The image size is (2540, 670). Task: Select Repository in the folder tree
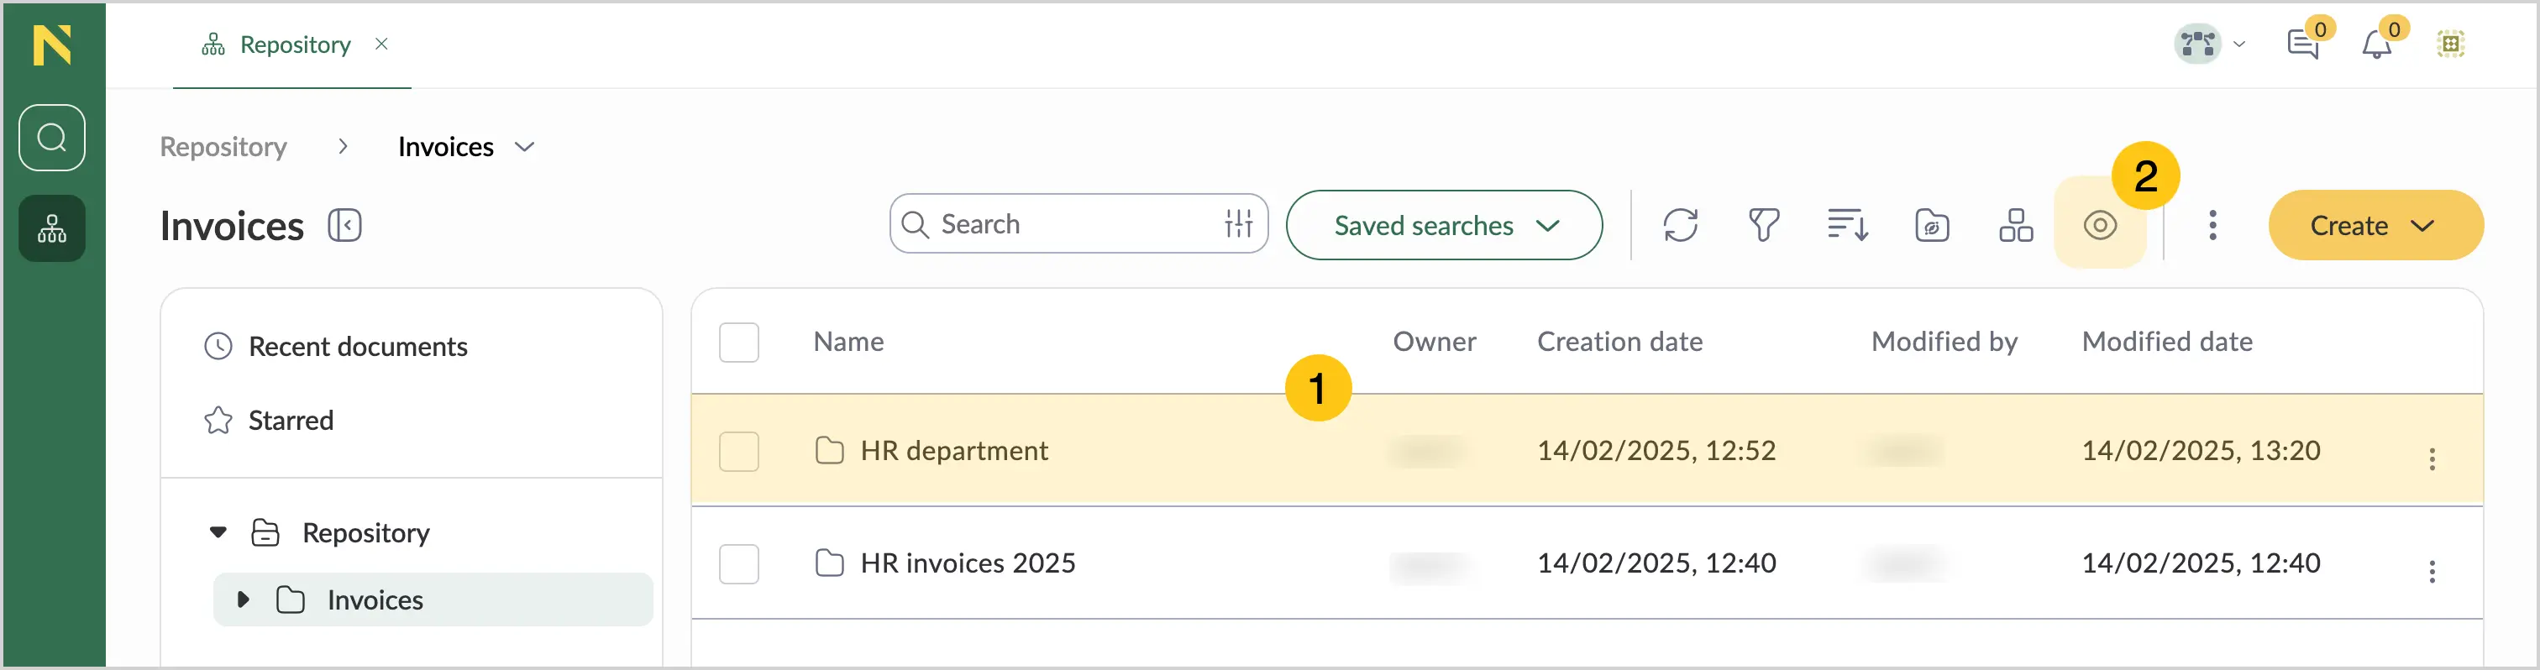point(366,533)
